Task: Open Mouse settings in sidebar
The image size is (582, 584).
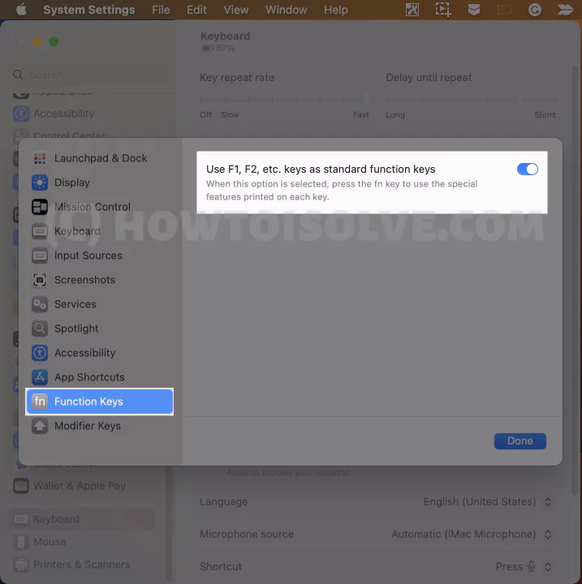Action: 82,542
